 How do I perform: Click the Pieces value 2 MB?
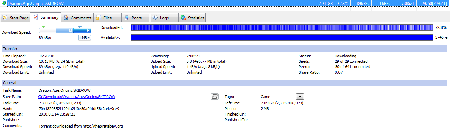tap(265, 109)
